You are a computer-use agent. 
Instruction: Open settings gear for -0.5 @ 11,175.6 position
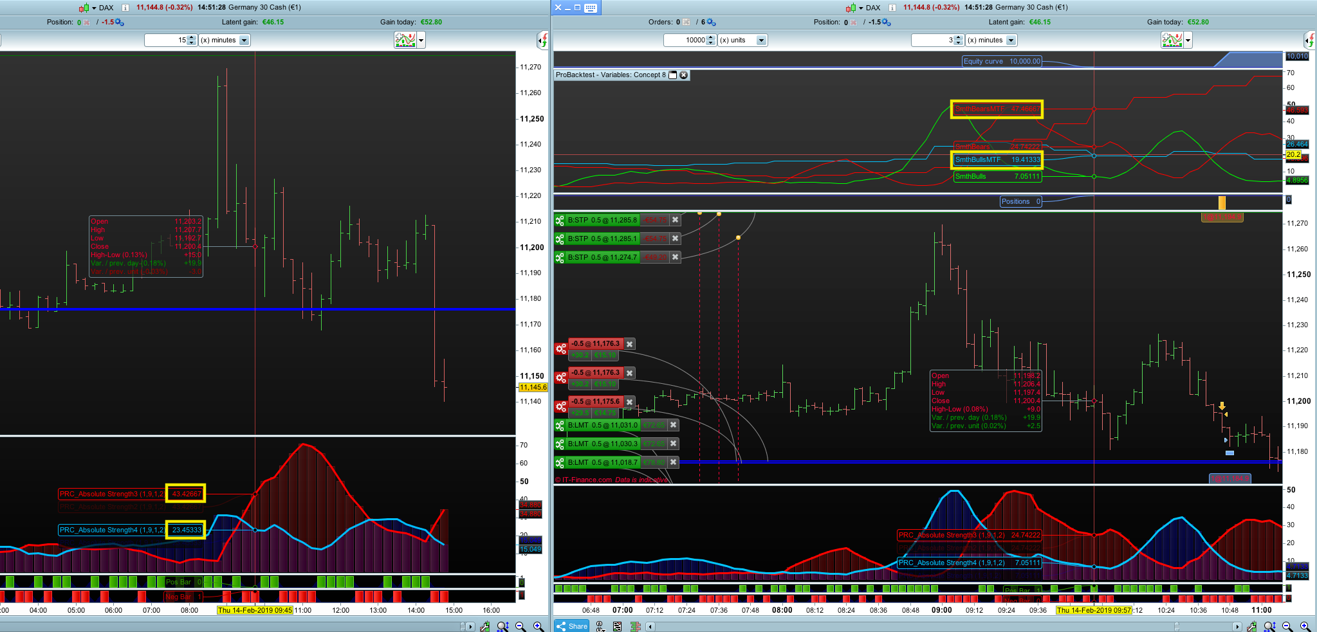tap(561, 406)
